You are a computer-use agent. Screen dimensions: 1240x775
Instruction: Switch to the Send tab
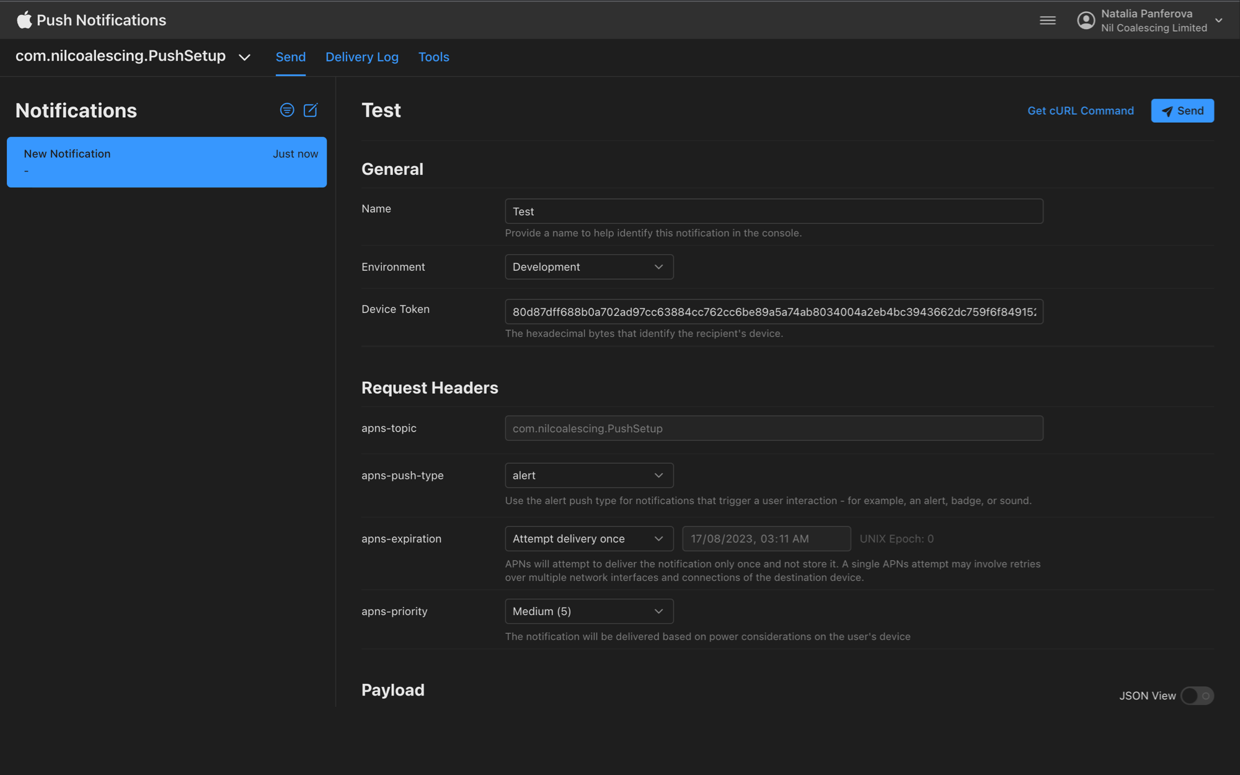(x=290, y=57)
